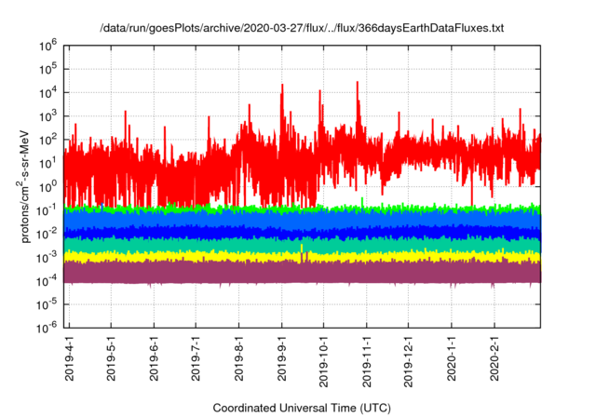Click the 10^4 y-axis tick label
Viewport: 596px width, 417px height.
tap(47, 92)
